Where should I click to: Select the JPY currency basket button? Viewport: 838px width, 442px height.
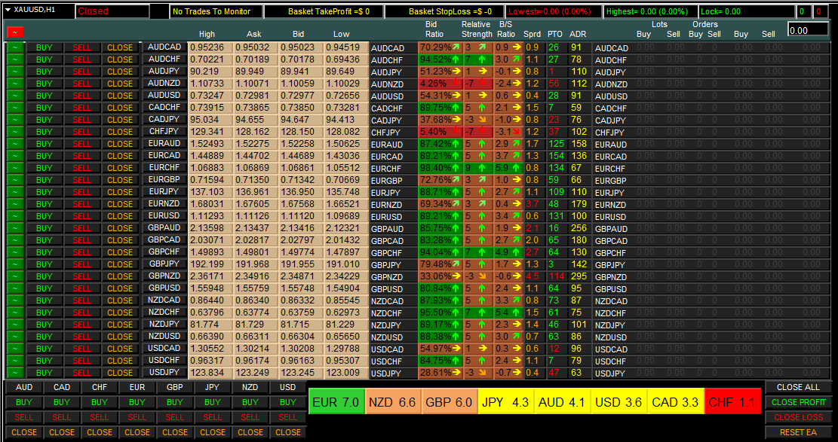click(x=212, y=387)
